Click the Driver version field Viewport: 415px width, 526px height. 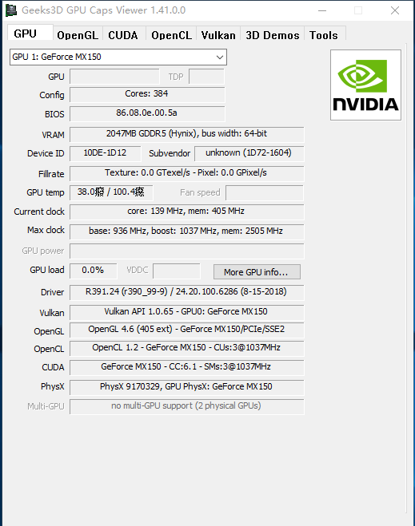(187, 292)
